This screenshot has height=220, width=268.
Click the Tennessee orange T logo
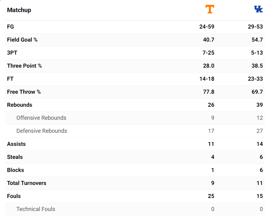pyautogui.click(x=210, y=9)
